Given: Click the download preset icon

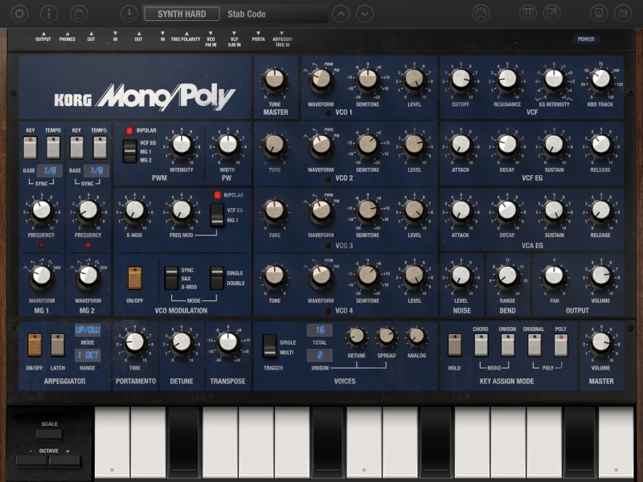Looking at the screenshot, I should [129, 14].
